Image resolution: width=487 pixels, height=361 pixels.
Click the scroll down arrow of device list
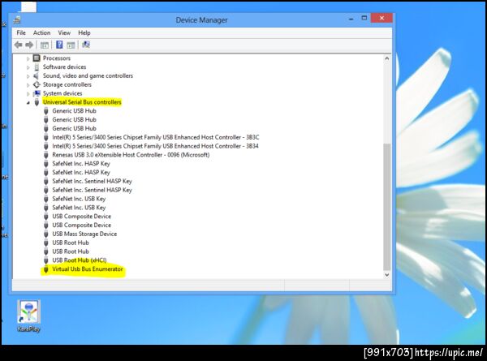[386, 275]
